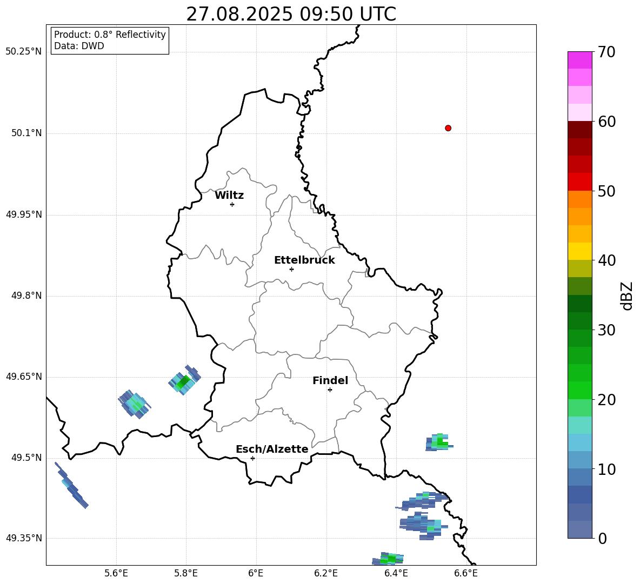Screen dimensions: 640x584
Task: Click the colorbar value 40
Action: coord(606,260)
